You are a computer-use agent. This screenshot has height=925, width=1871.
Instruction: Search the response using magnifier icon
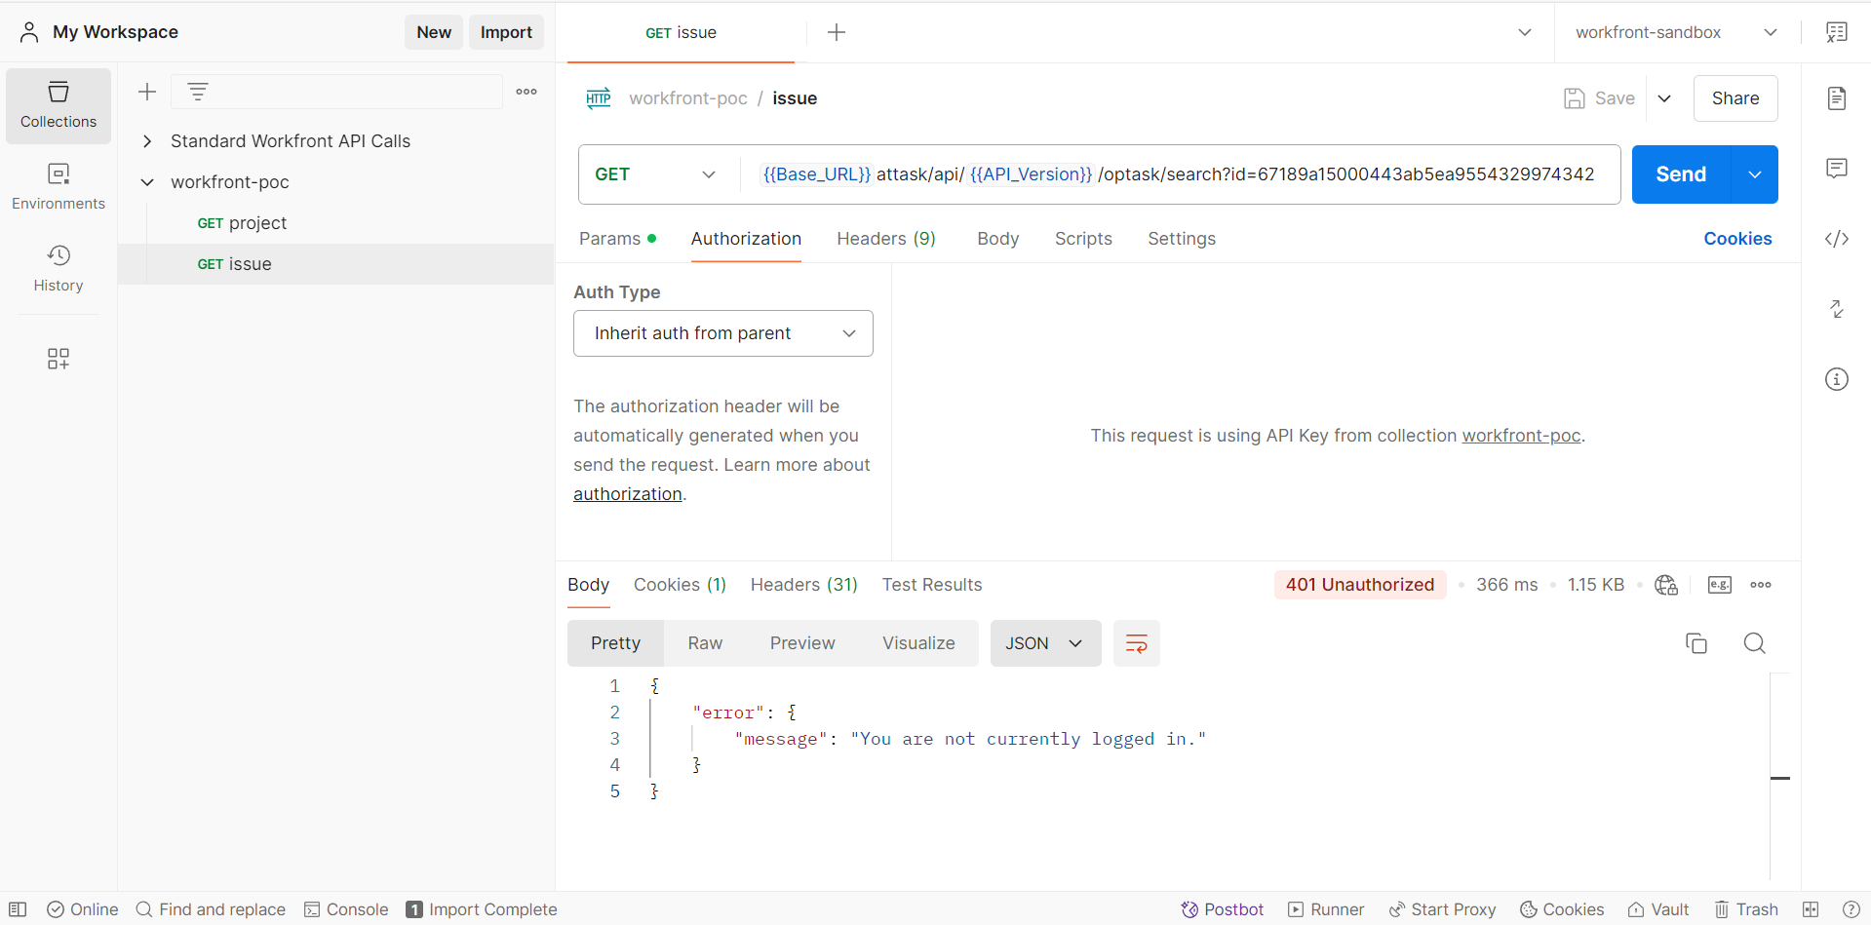[1754, 643]
